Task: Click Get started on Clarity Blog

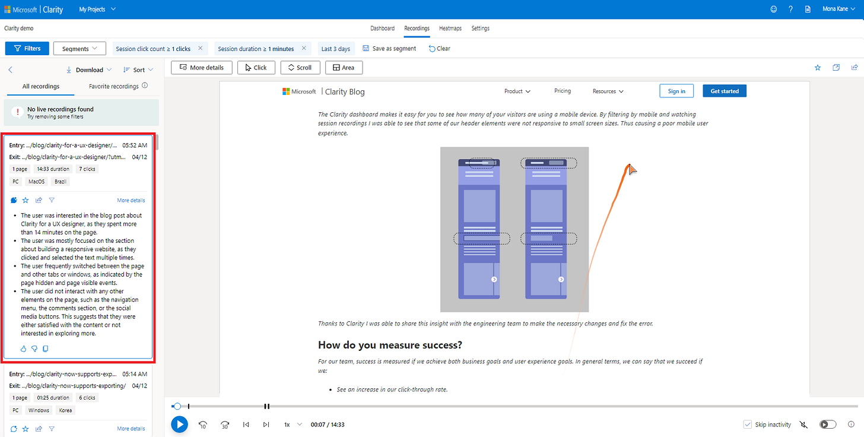Action: click(x=725, y=91)
